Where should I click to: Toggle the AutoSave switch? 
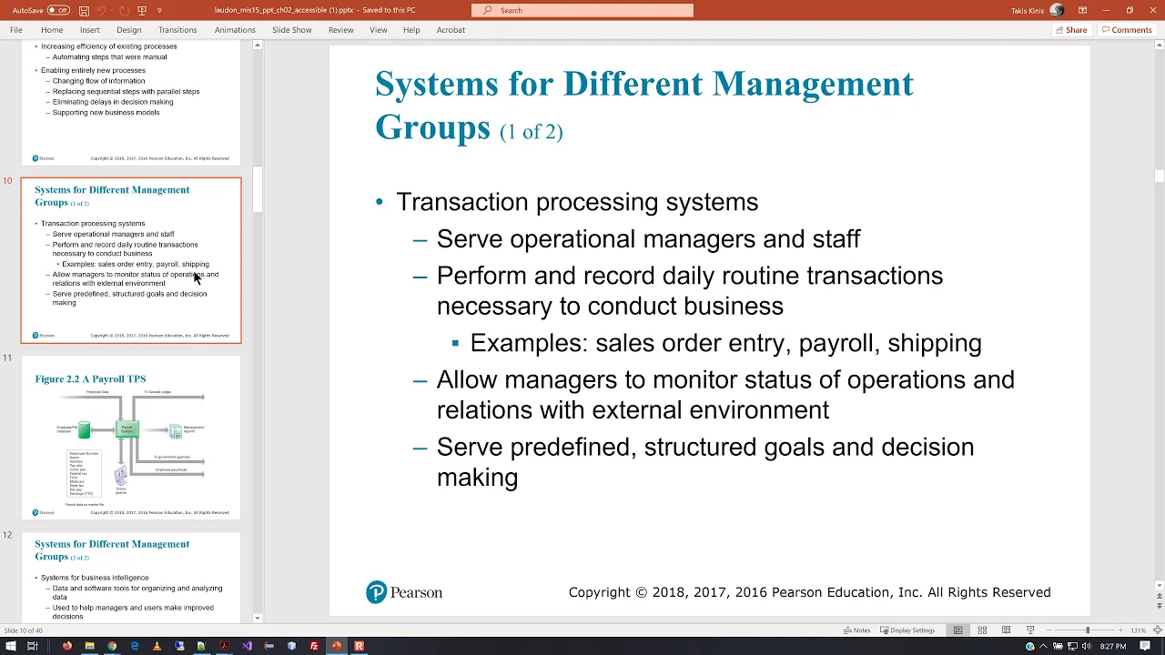pyautogui.click(x=58, y=10)
